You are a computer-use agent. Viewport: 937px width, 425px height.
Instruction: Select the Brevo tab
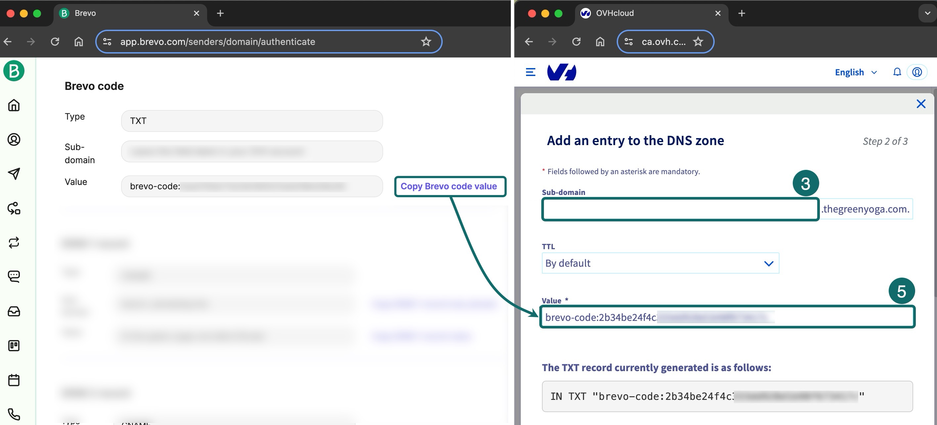tap(130, 14)
